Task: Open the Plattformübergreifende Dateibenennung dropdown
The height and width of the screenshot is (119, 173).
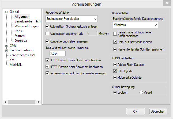Action: tap(135, 25)
